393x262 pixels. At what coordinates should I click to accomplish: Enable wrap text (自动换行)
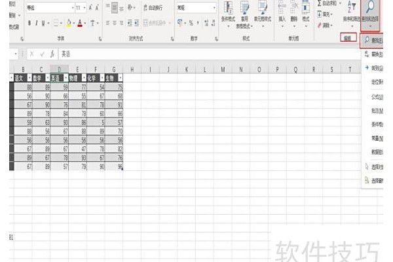point(153,8)
